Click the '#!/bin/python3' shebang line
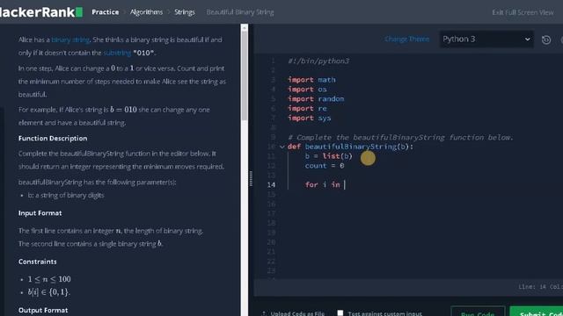This screenshot has width=563, height=316. pos(318,61)
